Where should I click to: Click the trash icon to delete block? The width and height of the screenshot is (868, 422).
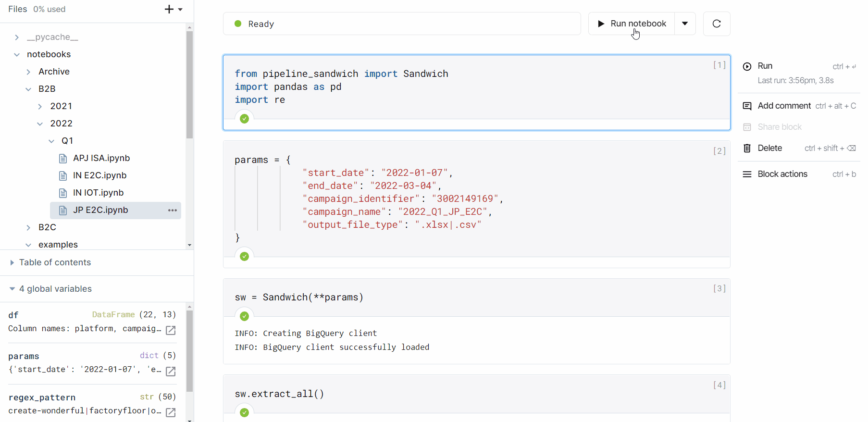click(x=747, y=148)
